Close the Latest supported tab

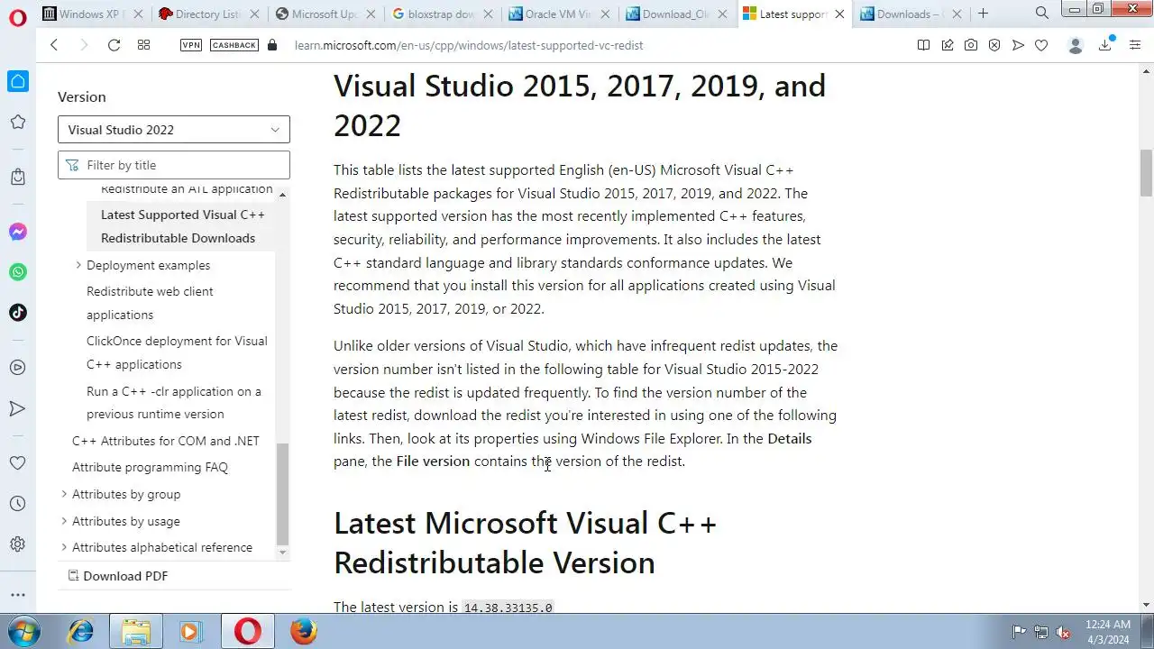(839, 14)
